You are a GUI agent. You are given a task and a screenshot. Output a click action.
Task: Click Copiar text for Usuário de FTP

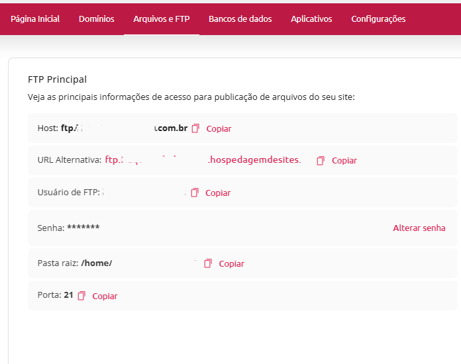coord(218,193)
